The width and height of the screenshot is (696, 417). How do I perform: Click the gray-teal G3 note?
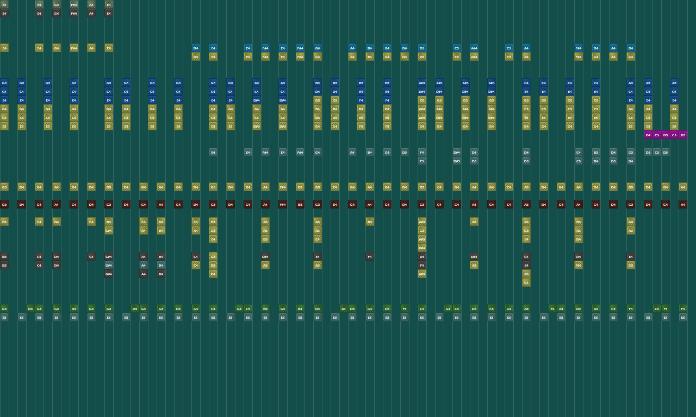(631, 152)
